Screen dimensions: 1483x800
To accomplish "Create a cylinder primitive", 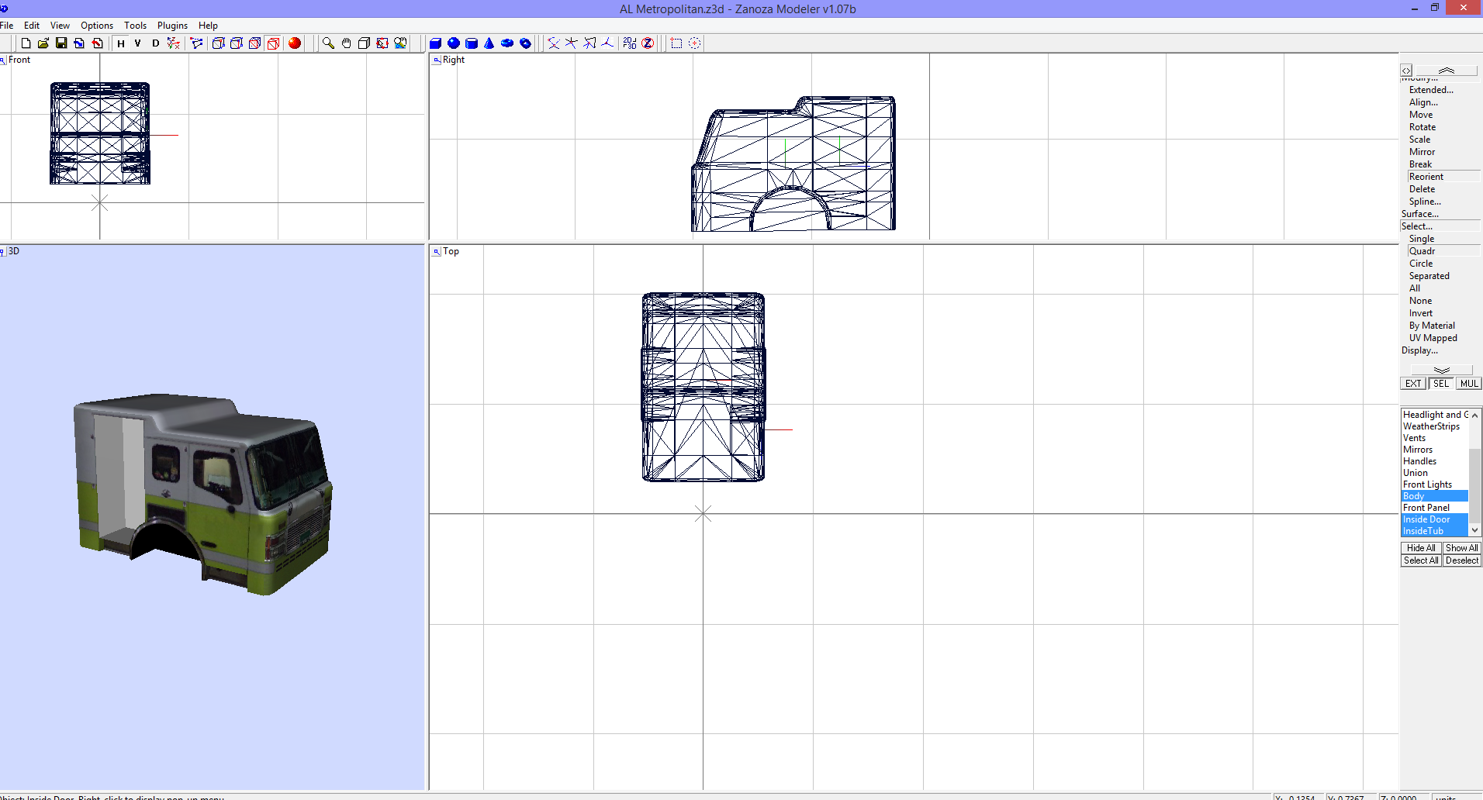I will tap(471, 43).
